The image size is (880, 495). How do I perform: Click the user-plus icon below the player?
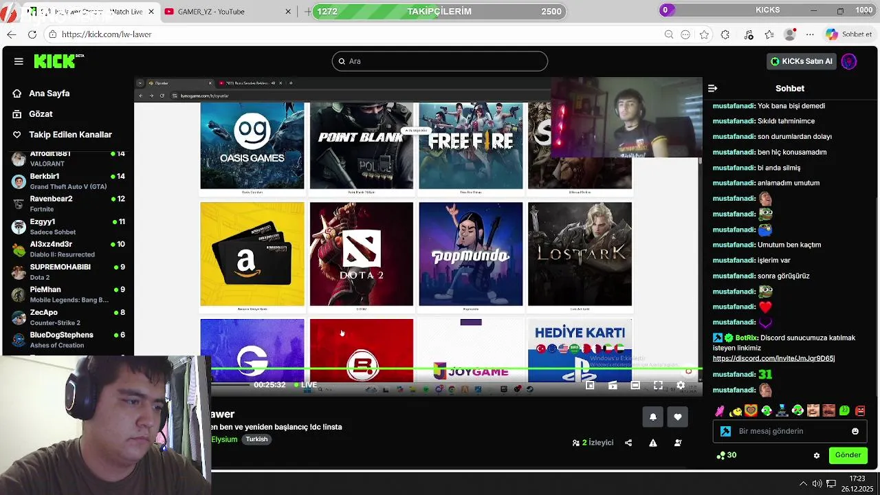(678, 443)
